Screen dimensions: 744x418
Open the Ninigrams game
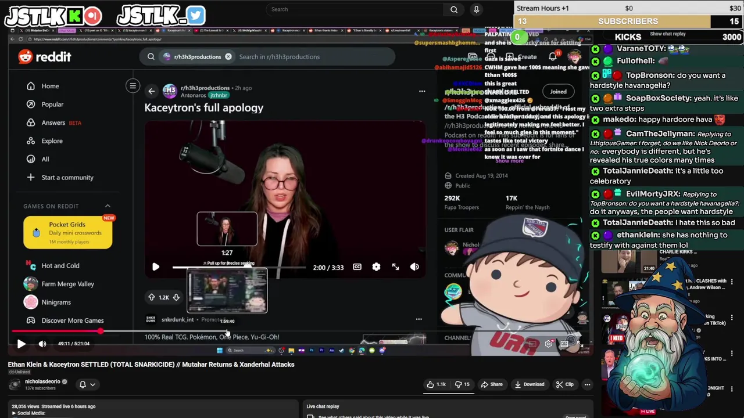[56, 302]
